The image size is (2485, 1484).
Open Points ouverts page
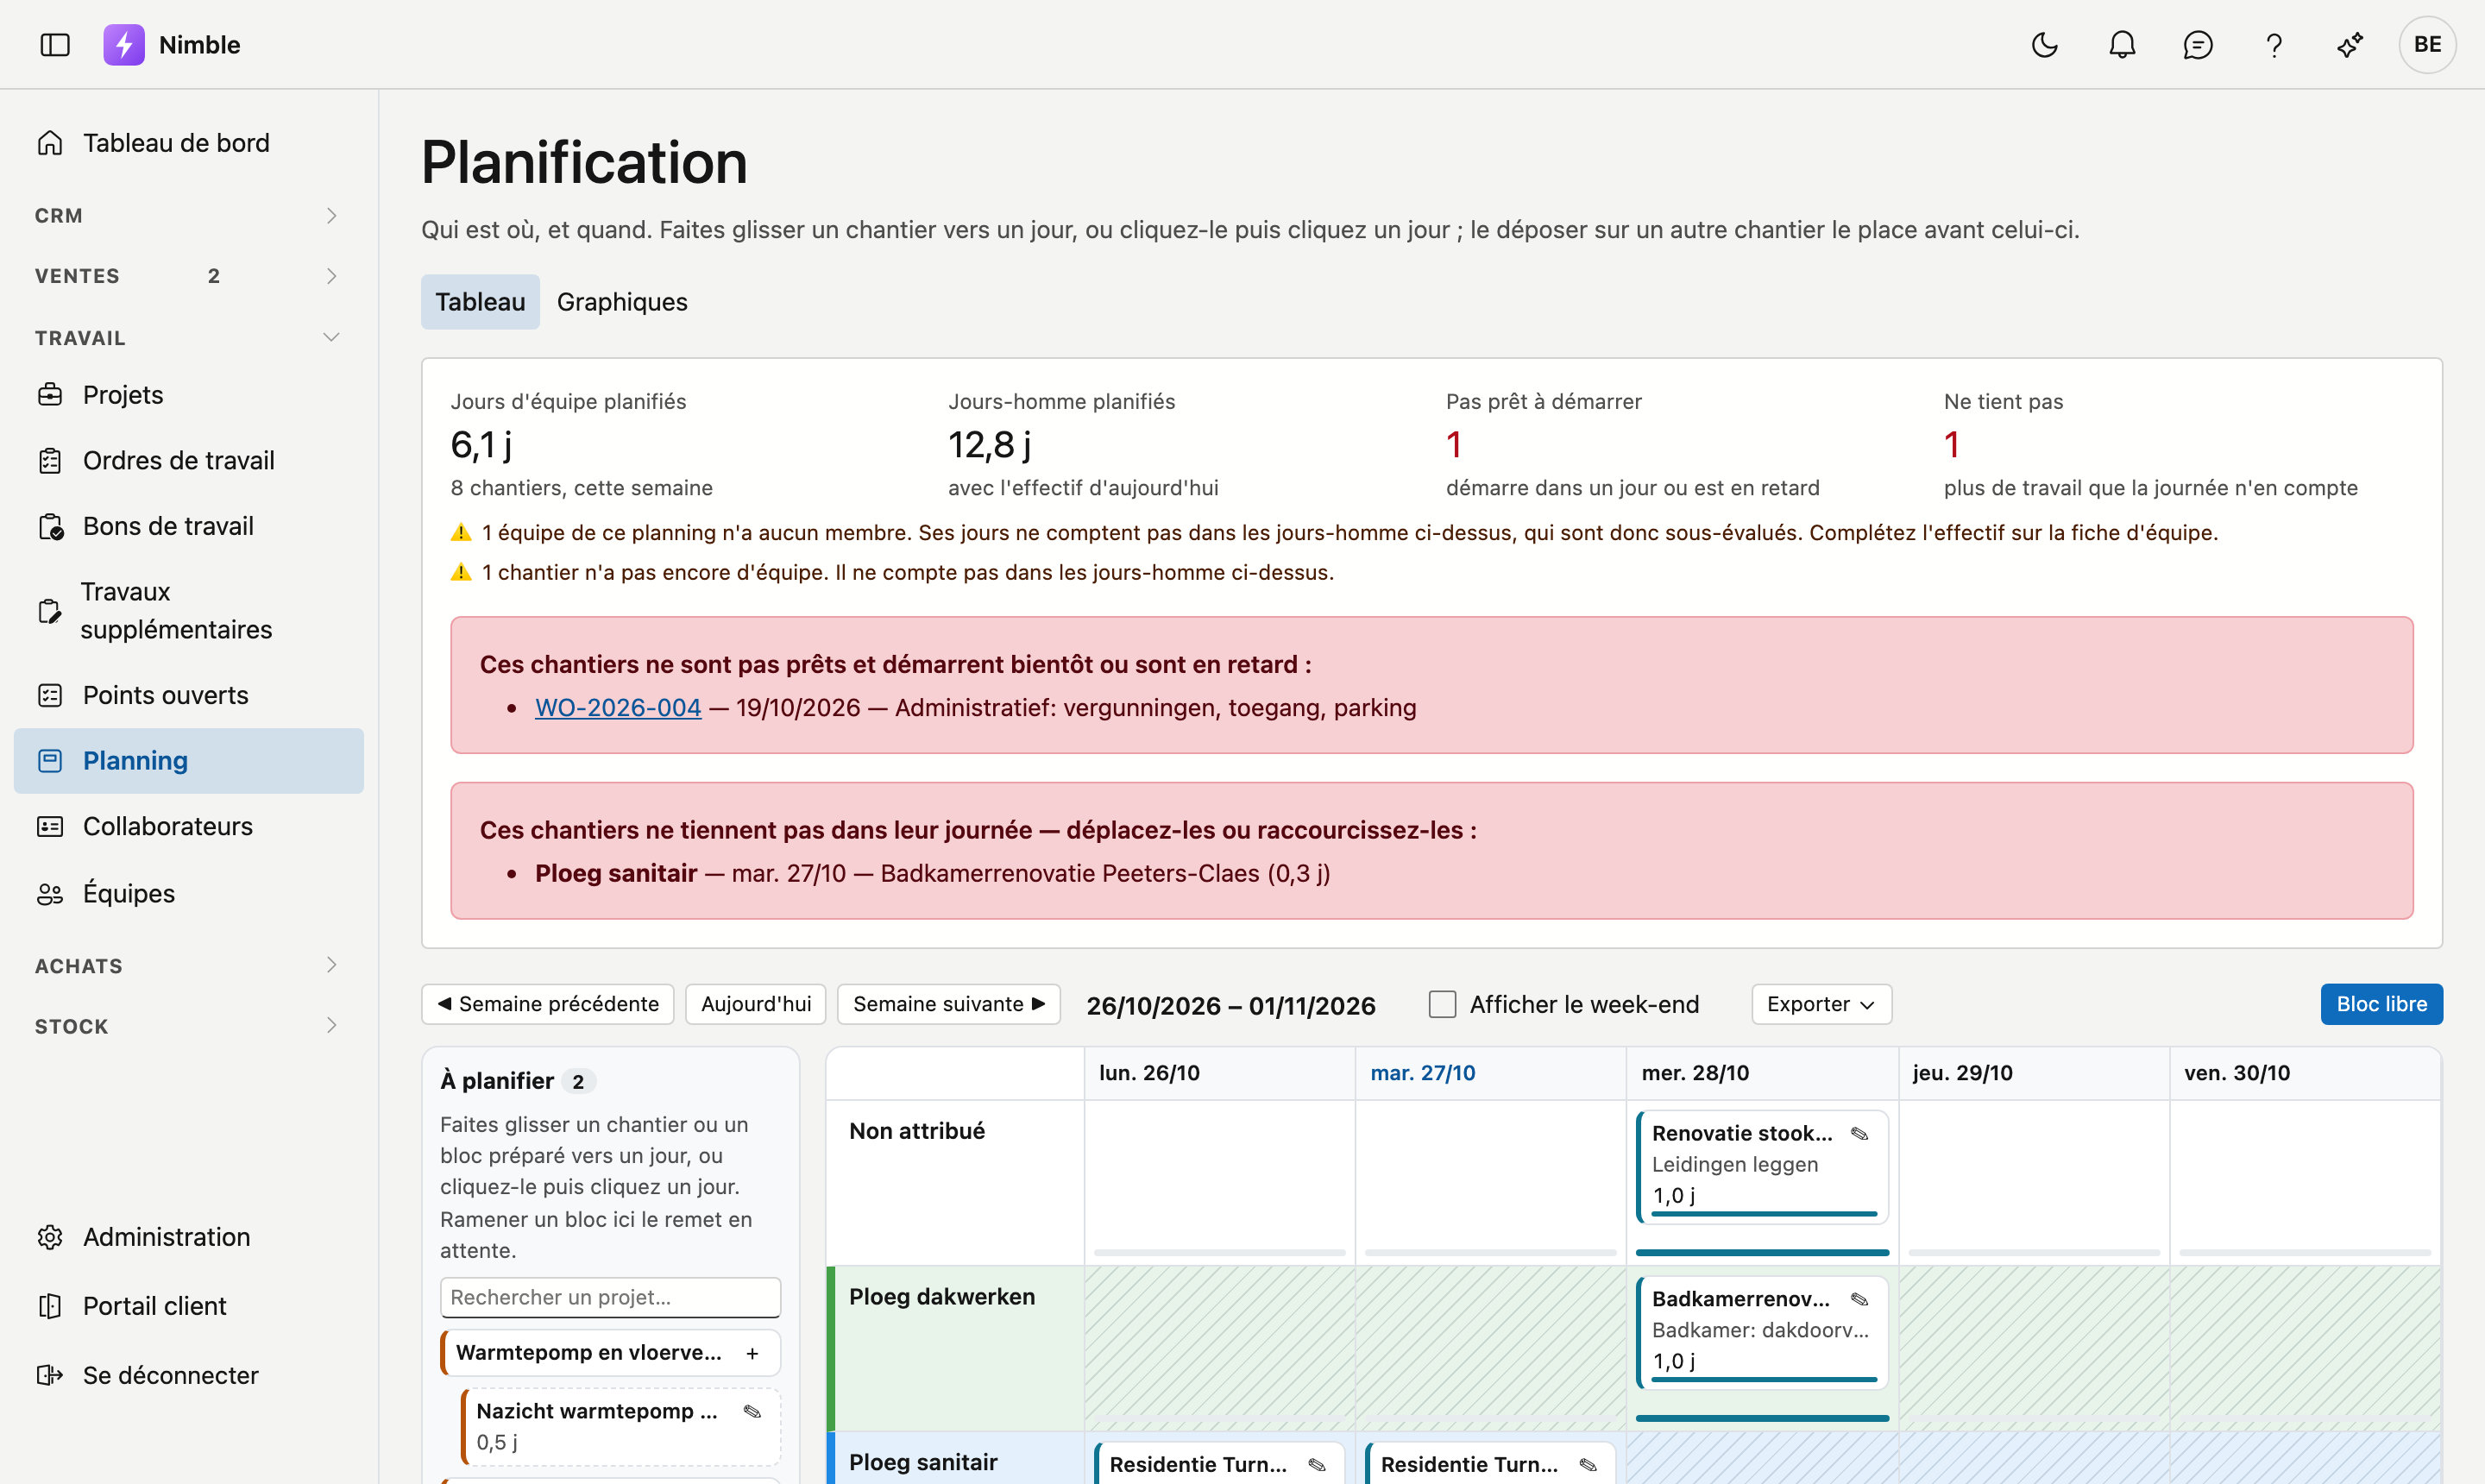(x=189, y=695)
